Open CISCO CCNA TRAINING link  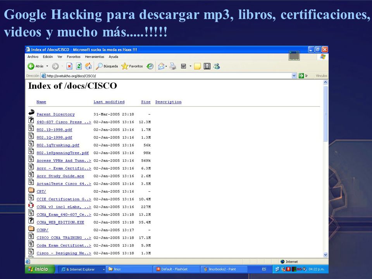pyautogui.click(x=64, y=238)
